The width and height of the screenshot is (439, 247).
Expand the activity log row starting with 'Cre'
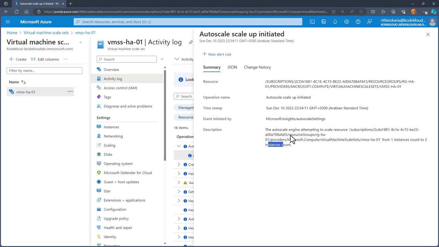[x=179, y=164]
